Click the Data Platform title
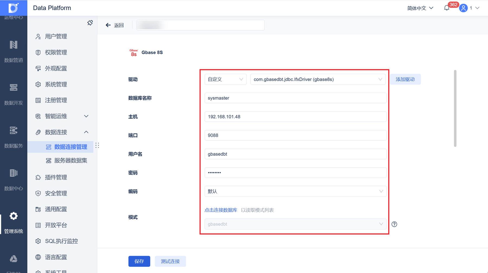488x273 pixels. point(52,8)
